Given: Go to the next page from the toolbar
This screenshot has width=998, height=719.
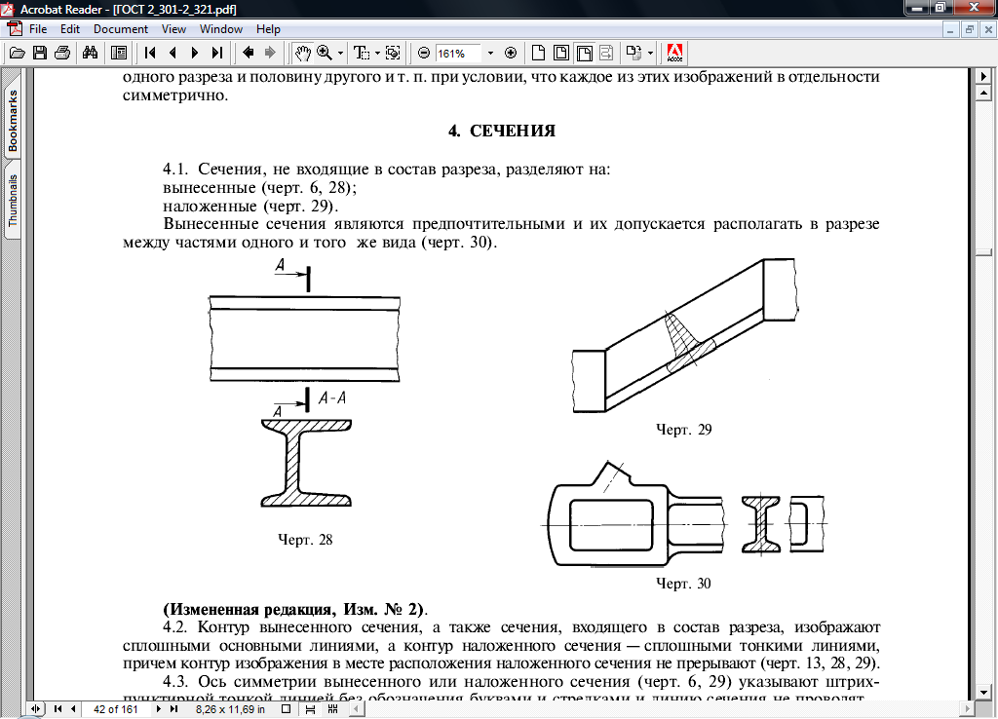Looking at the screenshot, I should point(195,53).
